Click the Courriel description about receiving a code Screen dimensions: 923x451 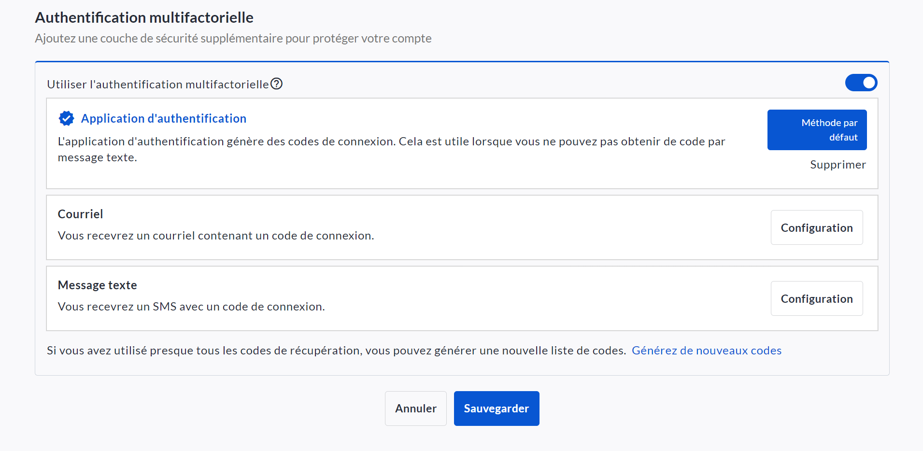pos(215,236)
